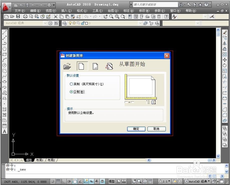Select the 英制 imperial radio button
Image resolution: width=230 pixels, height=185 pixels.
pos(71,84)
